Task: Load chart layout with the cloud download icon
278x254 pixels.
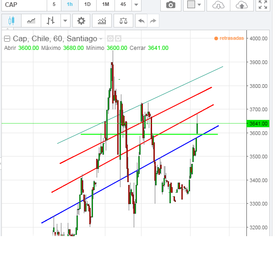Action: coord(218,5)
